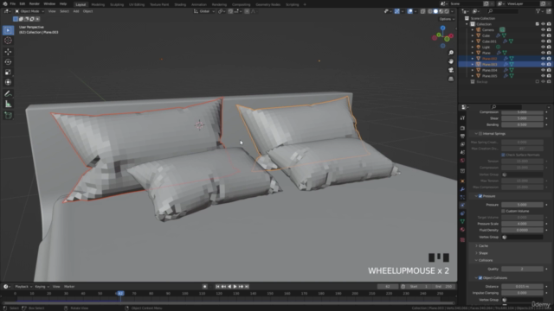Open the Tool properties tab icon
The image size is (554, 311).
click(462, 118)
